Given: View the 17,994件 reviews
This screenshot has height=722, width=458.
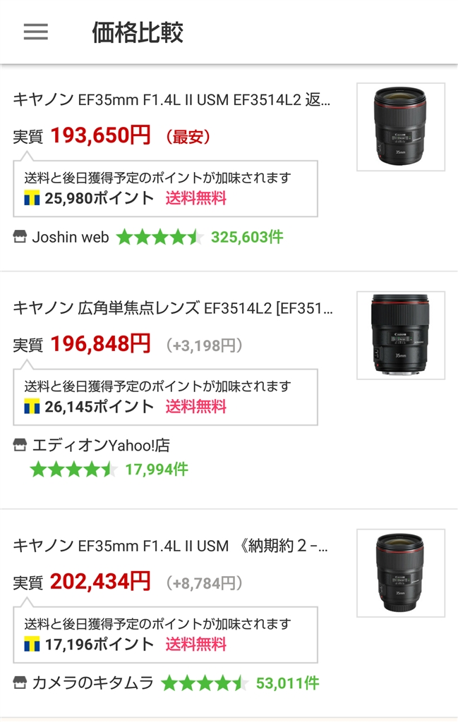Looking at the screenshot, I should click(x=157, y=470).
